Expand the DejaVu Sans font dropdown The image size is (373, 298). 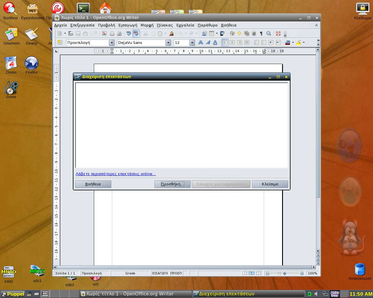coord(168,43)
